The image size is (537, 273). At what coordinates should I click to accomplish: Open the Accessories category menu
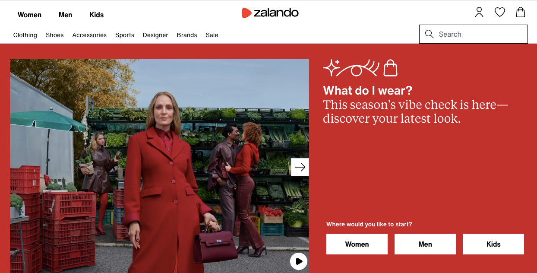[x=89, y=35]
